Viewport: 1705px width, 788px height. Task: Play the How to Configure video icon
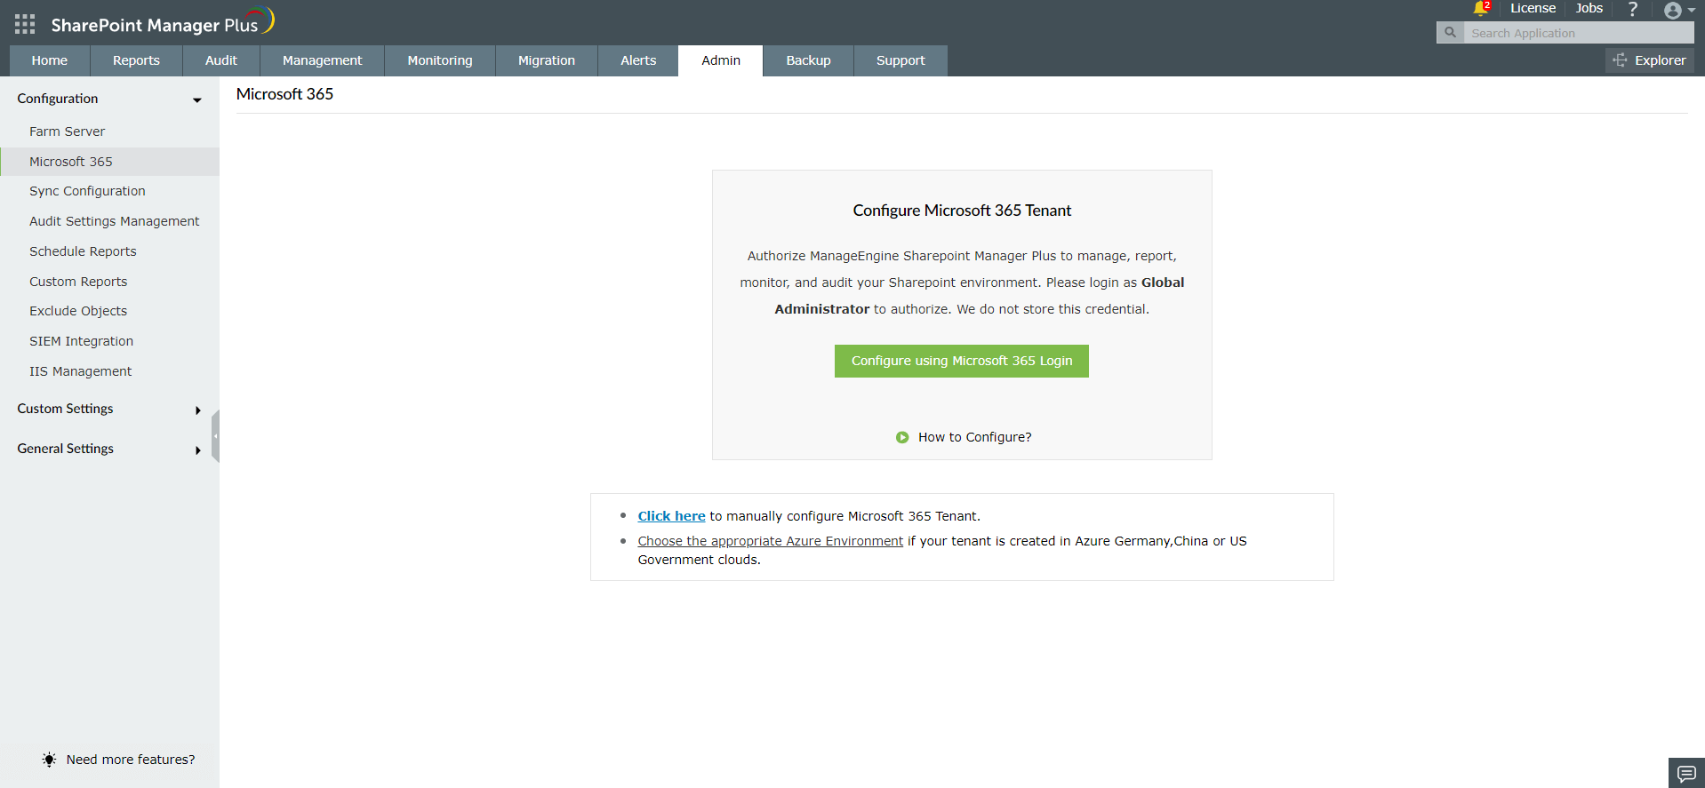click(902, 437)
